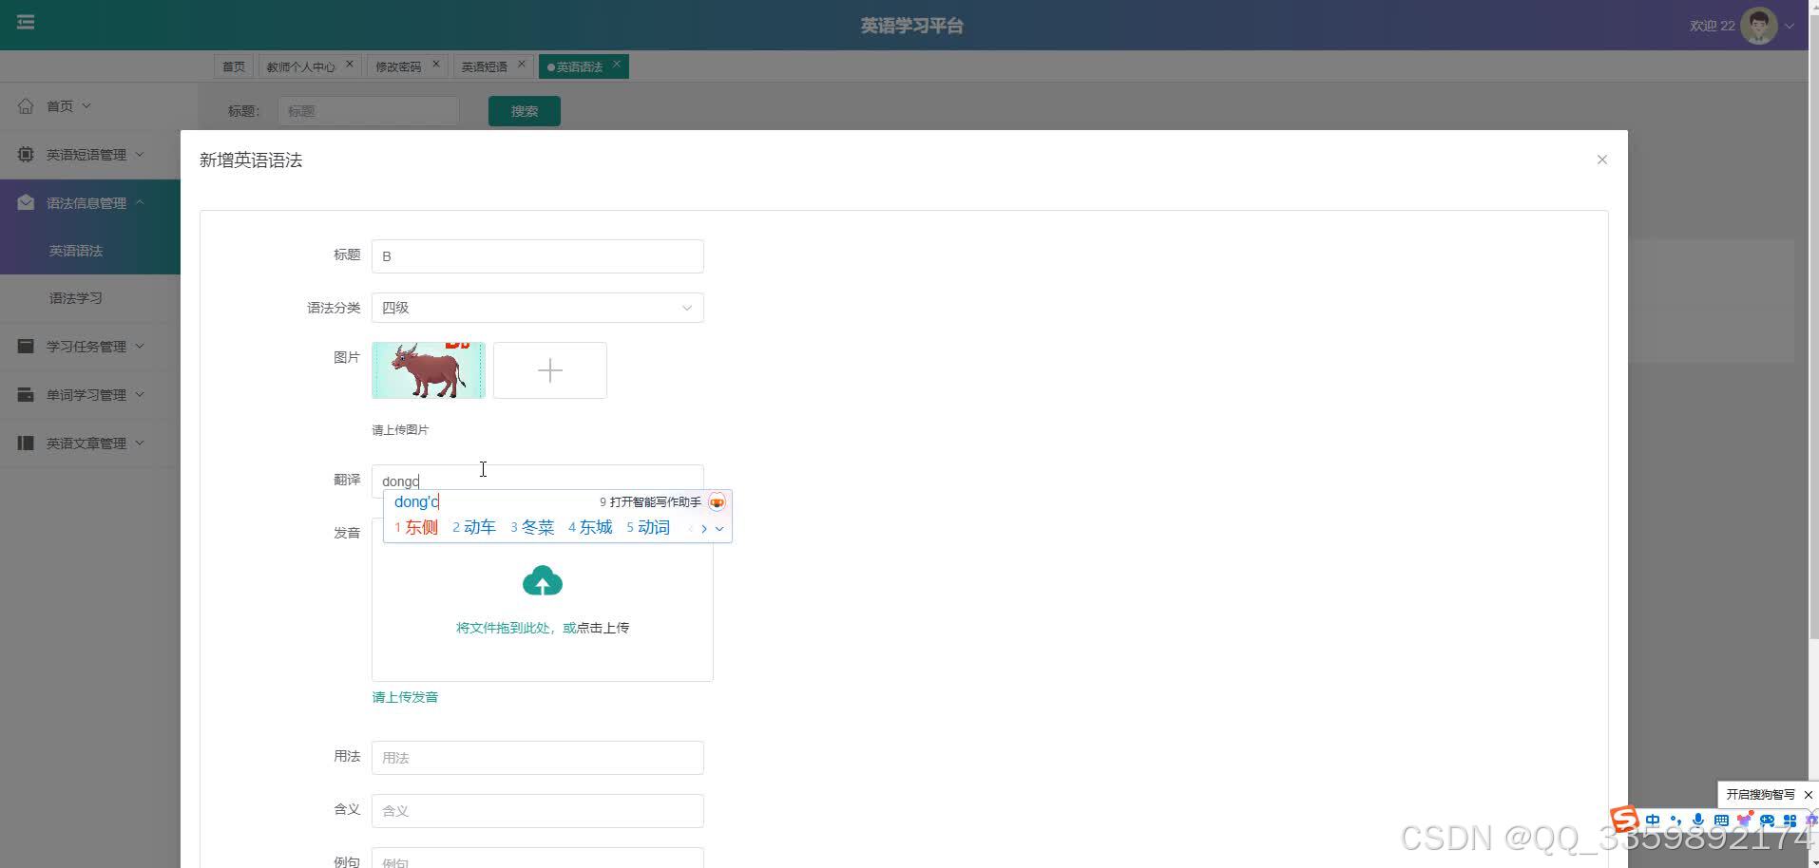This screenshot has height=868, width=1819.
Task: Close the 教师个人中心 tab
Action: pos(350,65)
